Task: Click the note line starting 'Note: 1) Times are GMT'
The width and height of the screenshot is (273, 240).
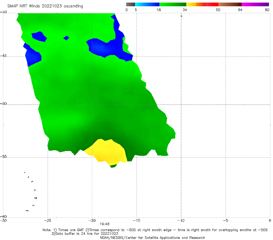Action: pos(155,230)
